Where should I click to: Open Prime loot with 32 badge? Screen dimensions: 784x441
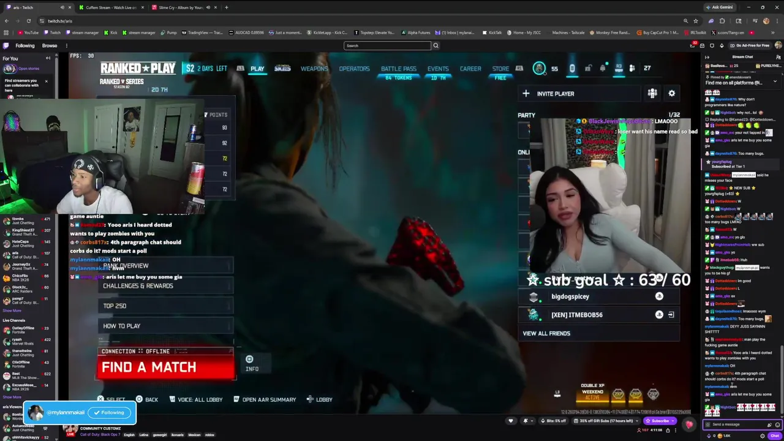(693, 45)
